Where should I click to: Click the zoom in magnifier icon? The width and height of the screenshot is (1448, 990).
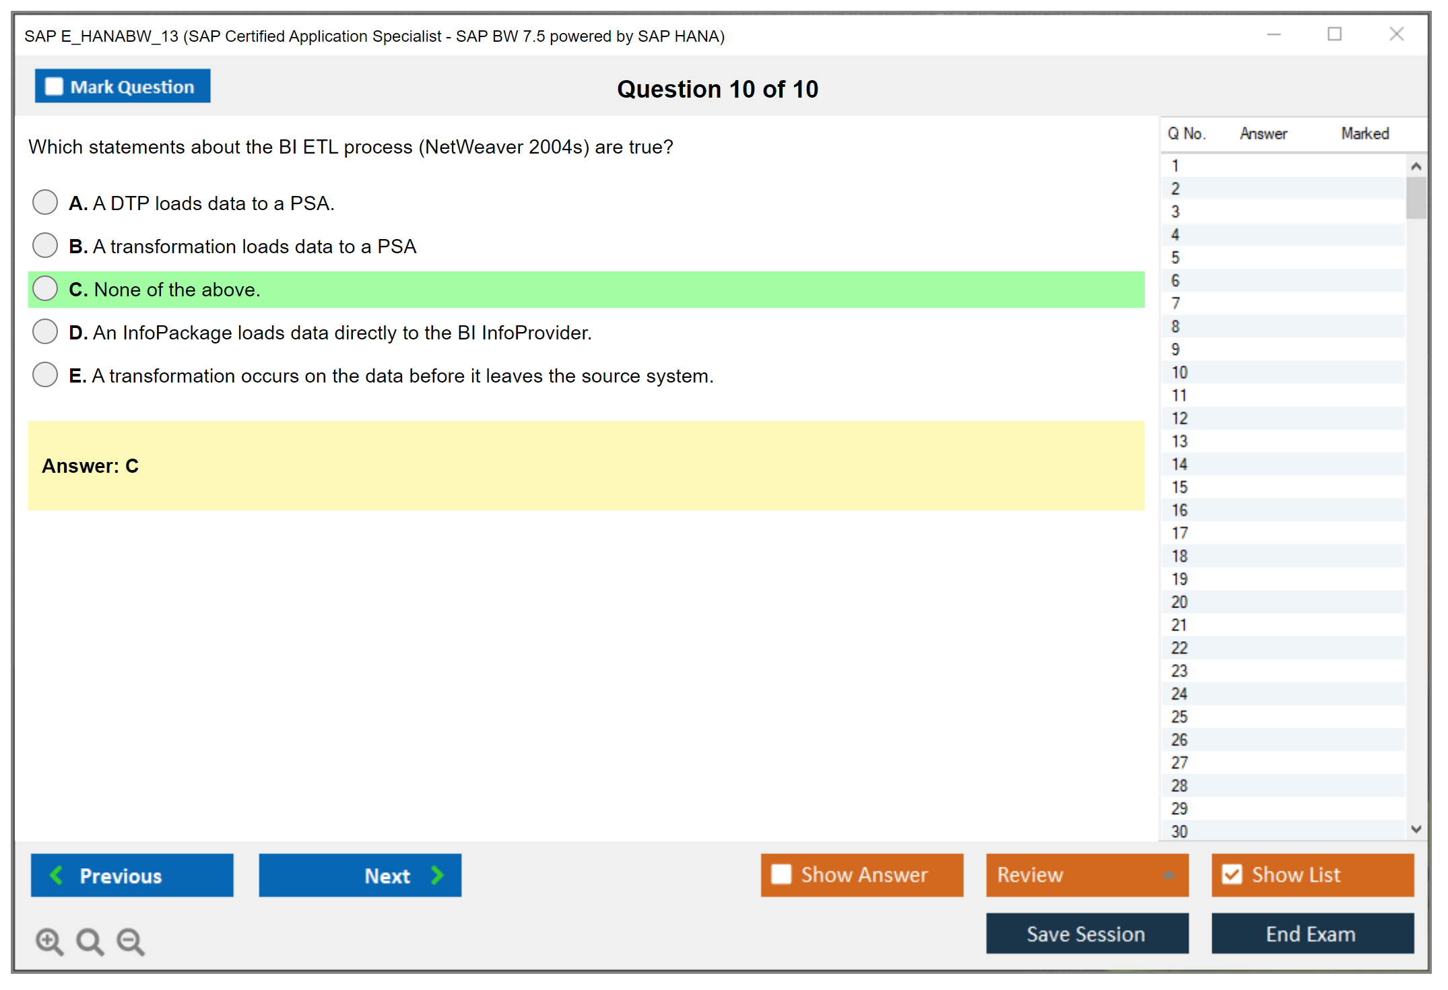coord(48,941)
